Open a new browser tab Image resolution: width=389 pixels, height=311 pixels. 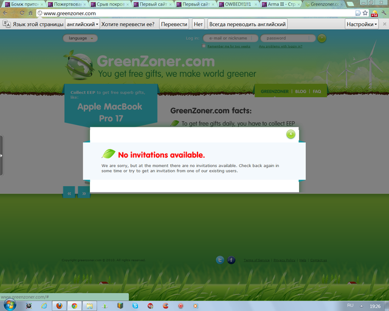click(x=350, y=4)
